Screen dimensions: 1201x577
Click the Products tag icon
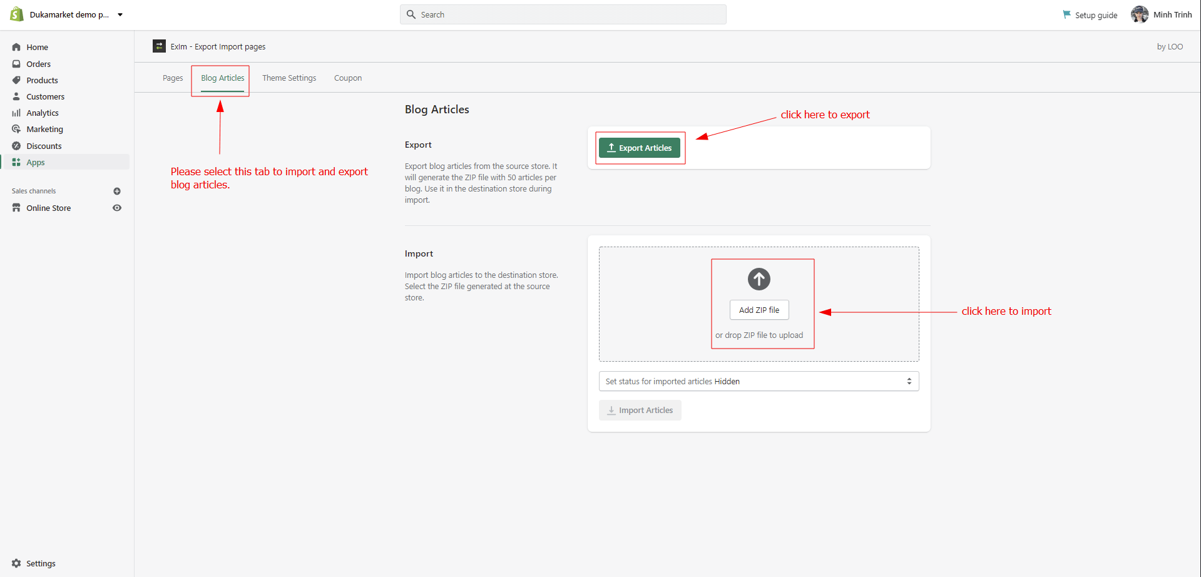click(x=16, y=80)
